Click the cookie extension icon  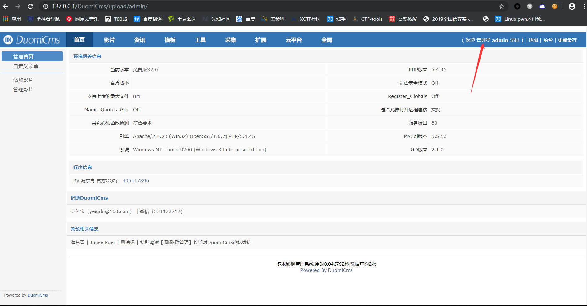click(554, 6)
